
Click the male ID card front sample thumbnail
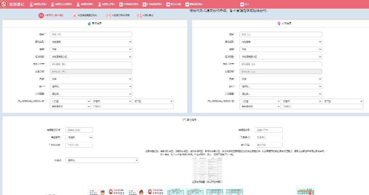pos(97,191)
